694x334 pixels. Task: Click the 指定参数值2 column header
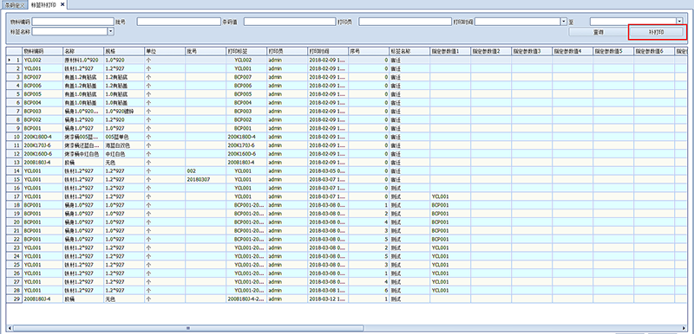[x=491, y=51]
